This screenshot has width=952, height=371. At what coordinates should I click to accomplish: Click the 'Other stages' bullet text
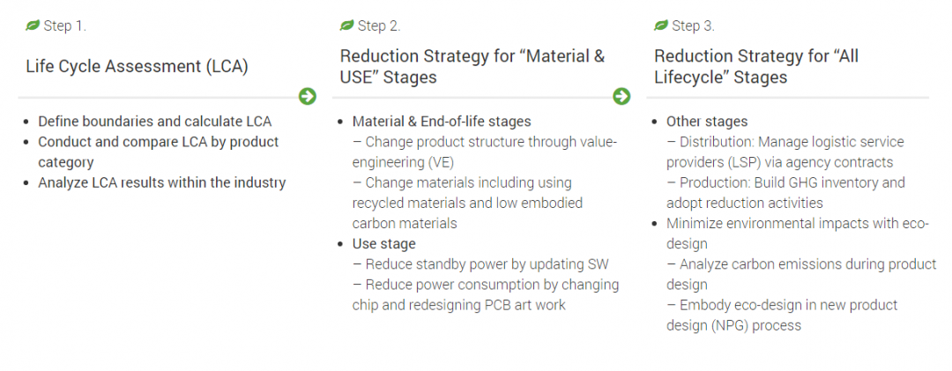[707, 122]
